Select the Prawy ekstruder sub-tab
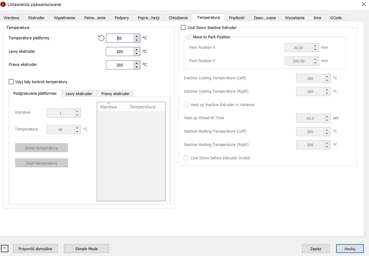The image size is (369, 256). 115,93
